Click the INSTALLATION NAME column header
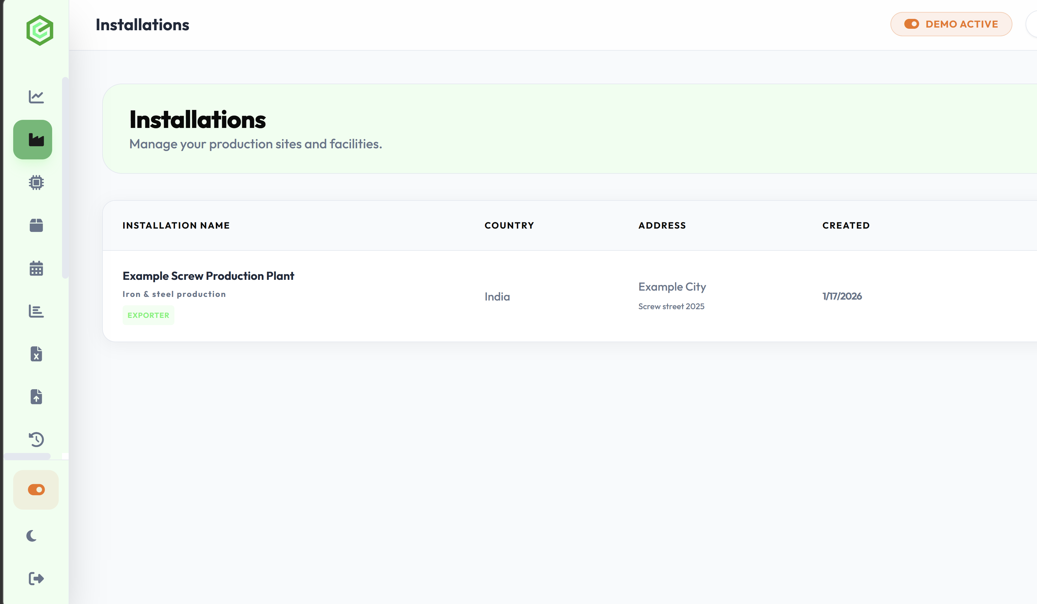This screenshot has width=1037, height=604. click(176, 225)
